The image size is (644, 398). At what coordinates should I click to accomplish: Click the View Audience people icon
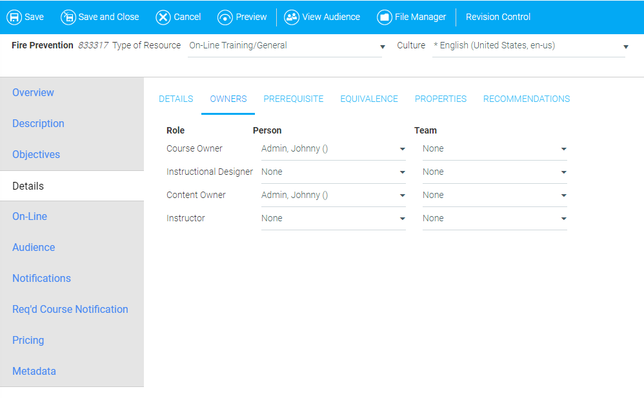292,17
